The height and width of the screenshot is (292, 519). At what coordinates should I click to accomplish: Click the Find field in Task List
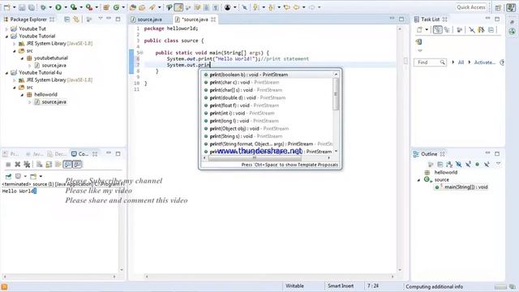point(430,62)
